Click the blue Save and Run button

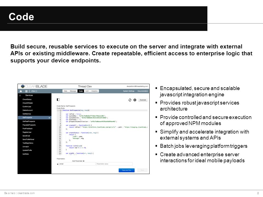coord(127,170)
